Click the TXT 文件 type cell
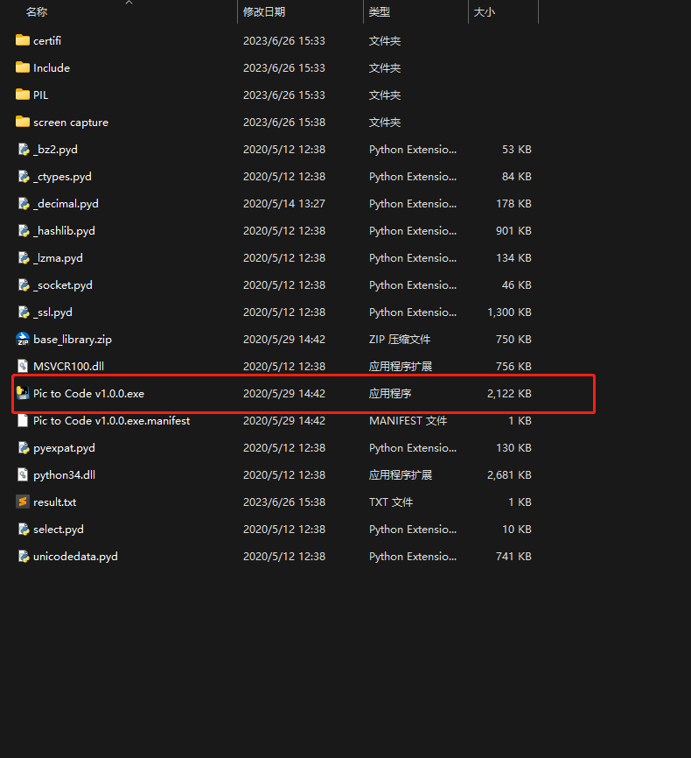This screenshot has width=691, height=758. [x=391, y=502]
